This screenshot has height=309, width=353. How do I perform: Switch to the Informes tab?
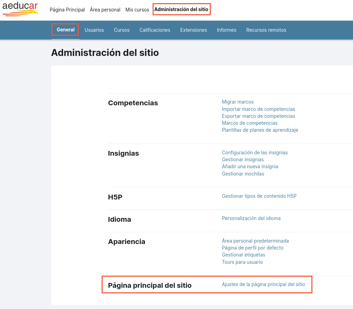[226, 30]
